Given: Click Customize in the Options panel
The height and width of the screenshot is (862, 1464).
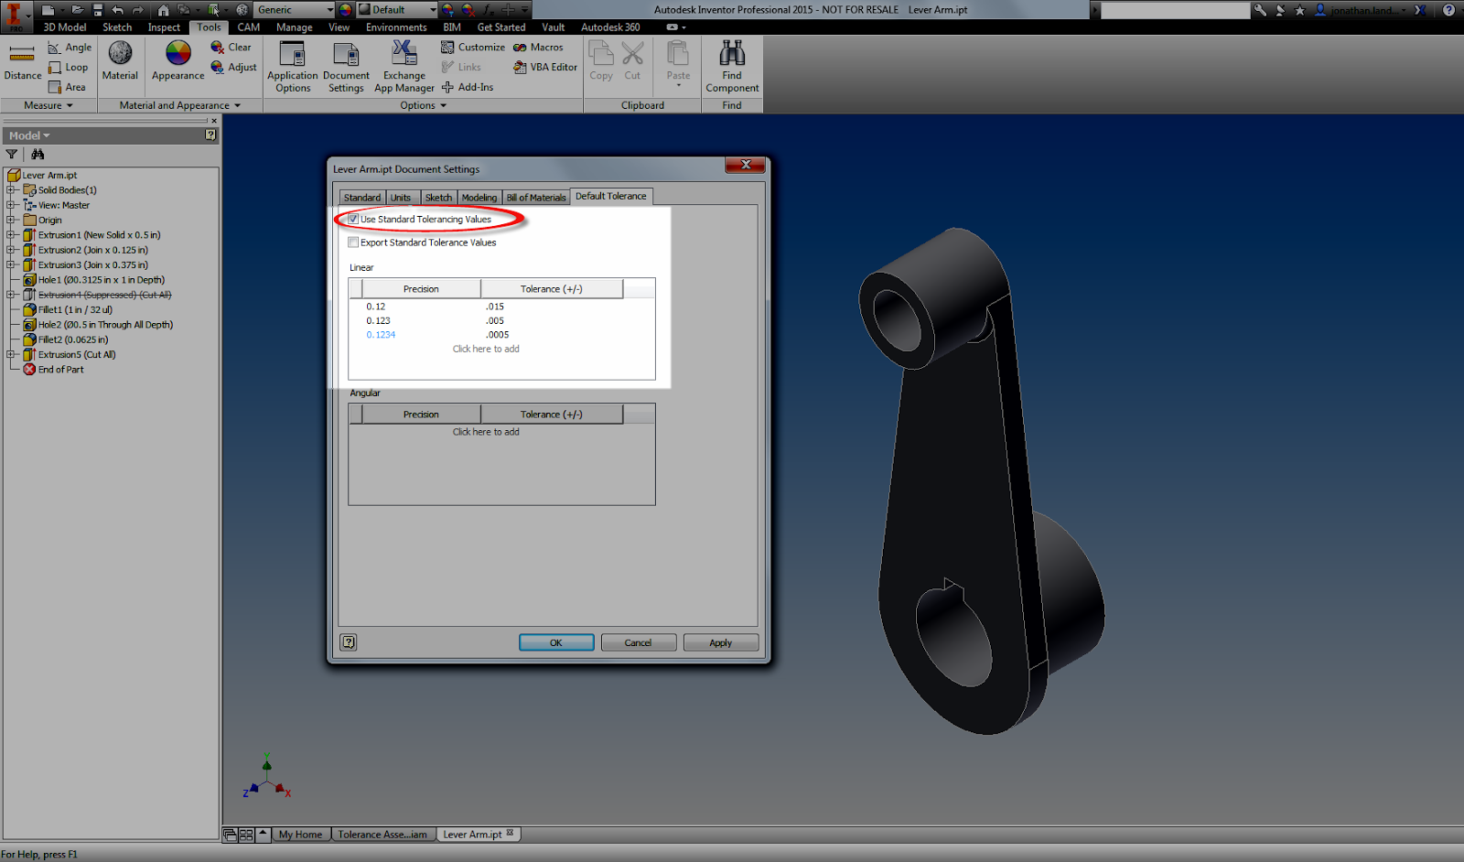Looking at the screenshot, I should point(473,48).
